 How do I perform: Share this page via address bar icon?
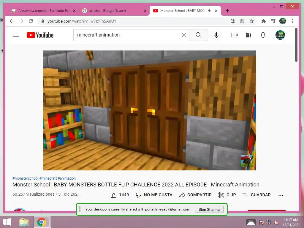coord(242,21)
